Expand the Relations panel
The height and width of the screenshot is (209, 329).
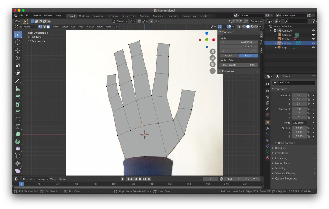(x=280, y=148)
